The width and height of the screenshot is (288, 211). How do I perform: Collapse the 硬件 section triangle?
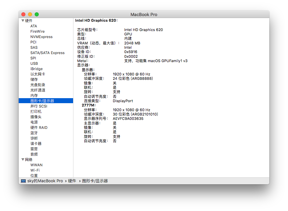(23, 21)
